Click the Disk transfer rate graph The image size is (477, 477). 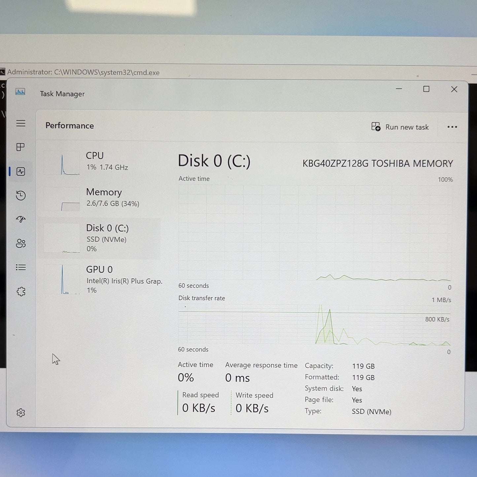point(314,324)
